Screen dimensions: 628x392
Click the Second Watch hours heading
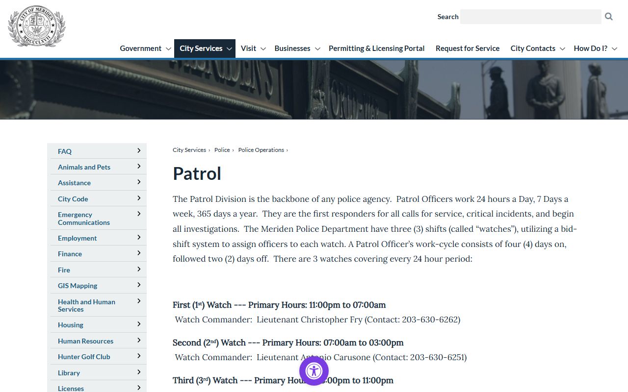pyautogui.click(x=288, y=343)
